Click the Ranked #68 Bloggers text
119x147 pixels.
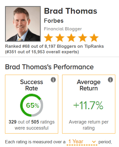(x=54, y=46)
